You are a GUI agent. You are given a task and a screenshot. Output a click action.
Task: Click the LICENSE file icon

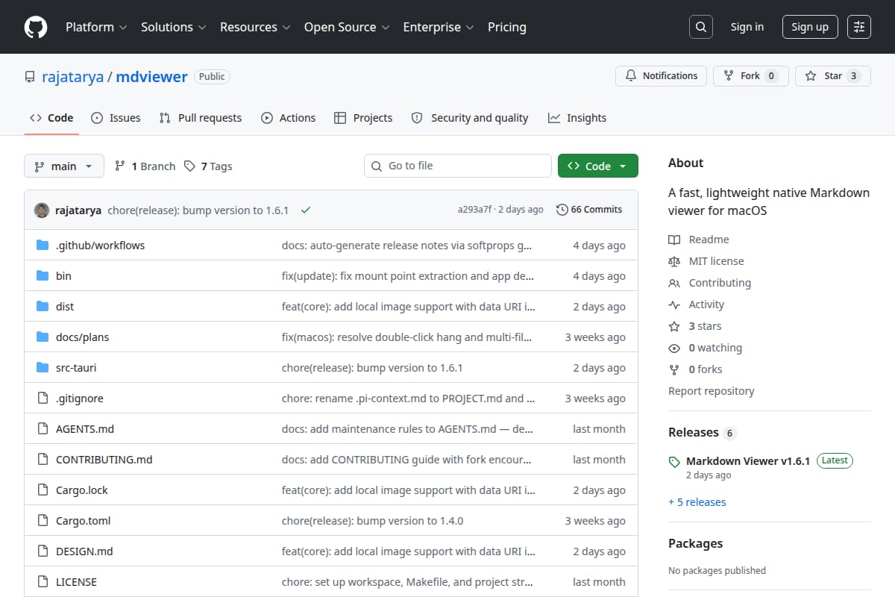(43, 582)
